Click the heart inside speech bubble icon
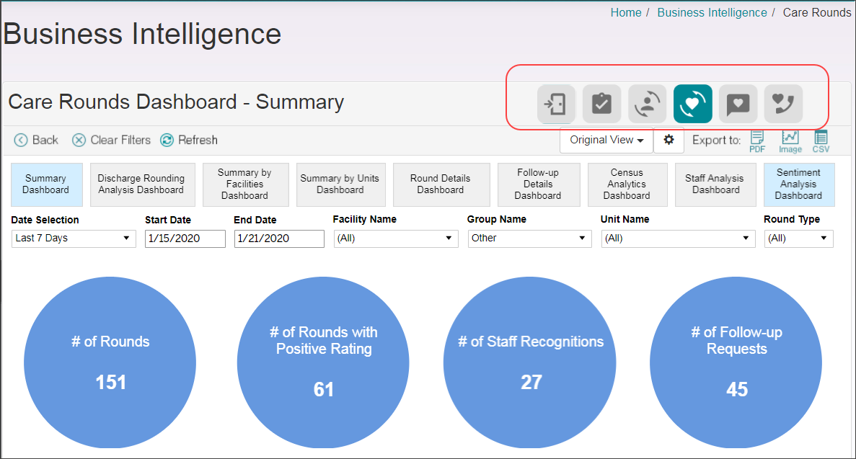The height and width of the screenshot is (459, 856). pyautogui.click(x=738, y=104)
